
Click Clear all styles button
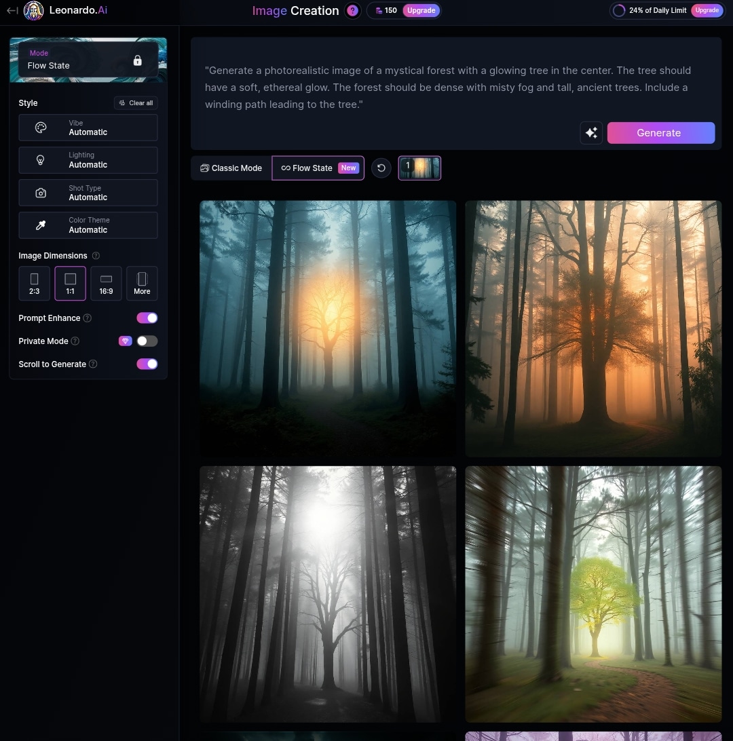(136, 103)
